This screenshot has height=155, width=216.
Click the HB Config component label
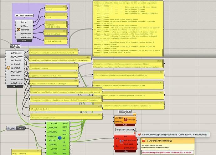[15, 46]
